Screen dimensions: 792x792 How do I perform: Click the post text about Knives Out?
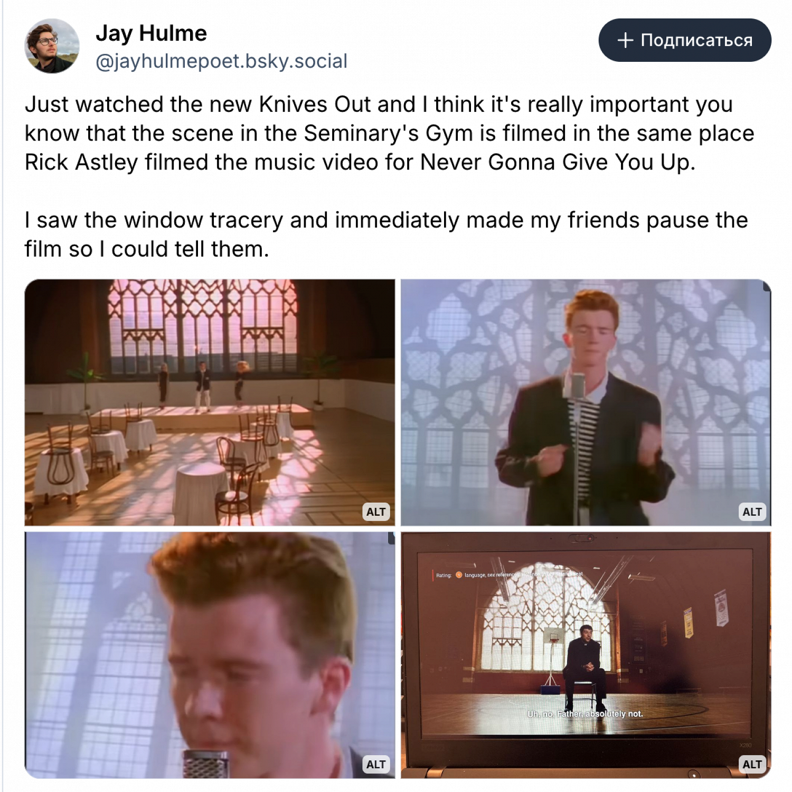coord(389,133)
